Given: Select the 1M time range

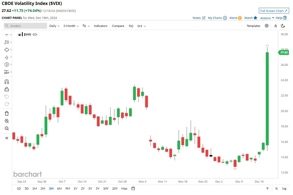Looking at the screenshot, I should [35, 189].
